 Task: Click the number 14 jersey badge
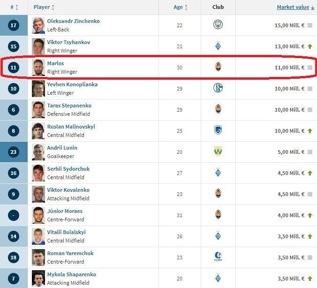tap(14, 236)
